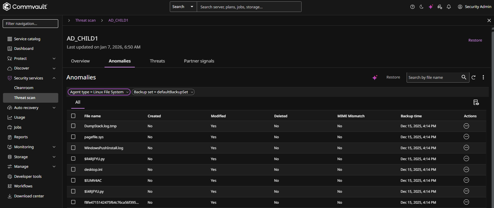Open actions for $IUMV4AC
Viewport: 494px width, 208px height.
(466, 180)
